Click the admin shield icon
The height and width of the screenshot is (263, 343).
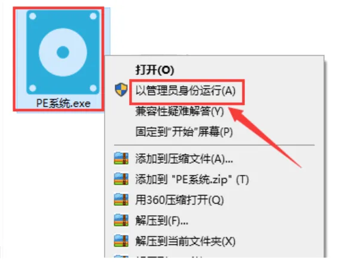point(121,90)
